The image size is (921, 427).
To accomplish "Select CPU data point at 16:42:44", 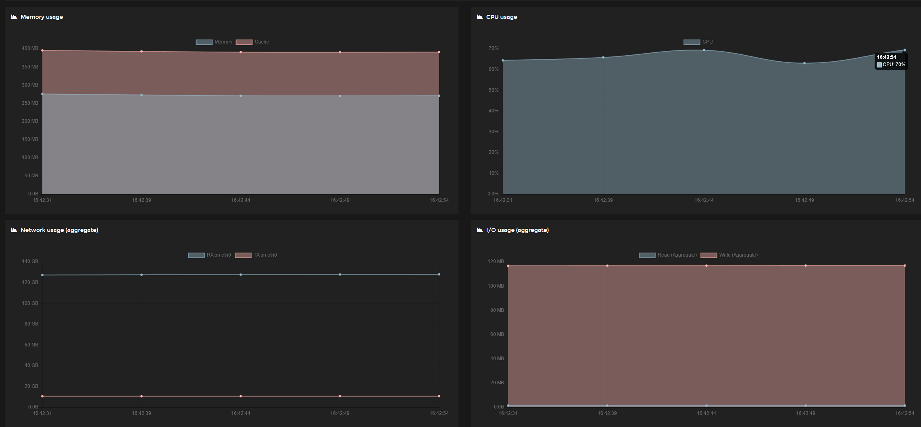I will pos(704,50).
